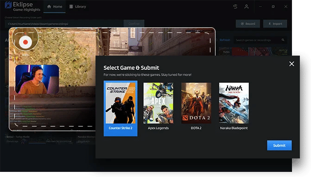Click the search games or recordings field
The width and height of the screenshot is (311, 177).
[x=260, y=40]
